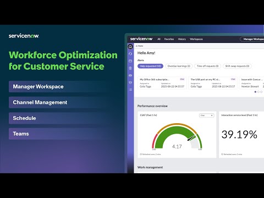
Task: Toggle the Time off requests filter
Action: click(207, 66)
